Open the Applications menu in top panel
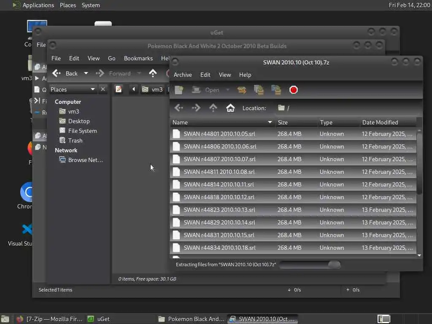The width and height of the screenshot is (432, 324). point(33,5)
